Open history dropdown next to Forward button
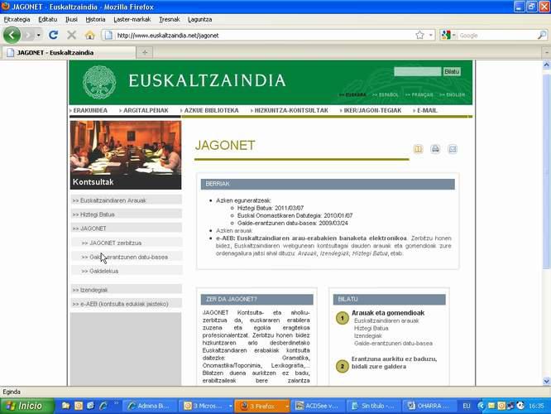 38,35
